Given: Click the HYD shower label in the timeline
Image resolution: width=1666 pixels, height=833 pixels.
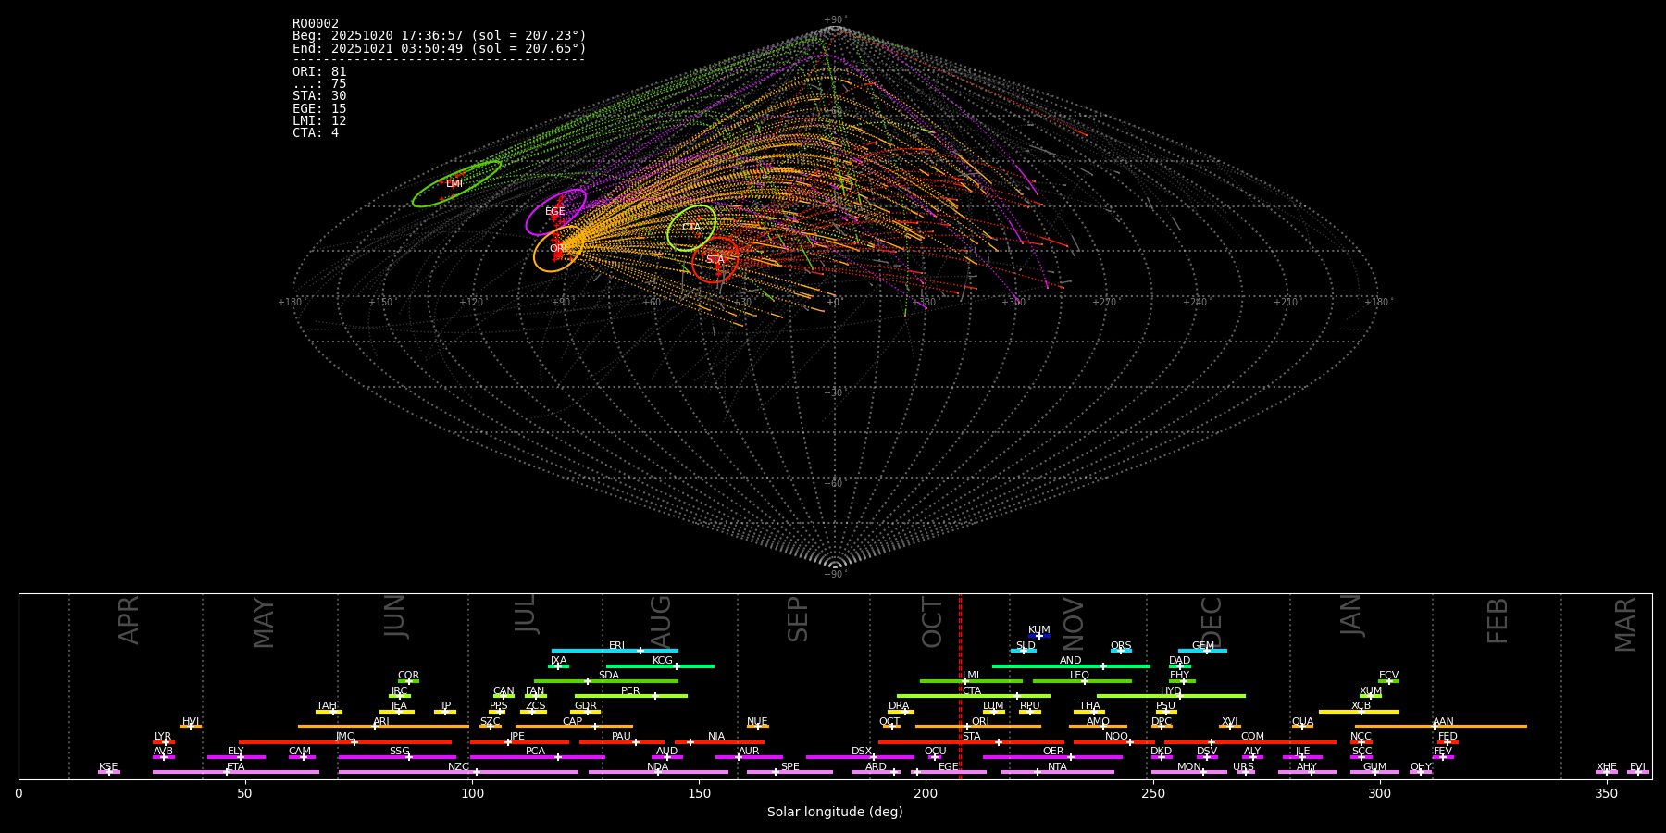Looking at the screenshot, I should 1172,691.
